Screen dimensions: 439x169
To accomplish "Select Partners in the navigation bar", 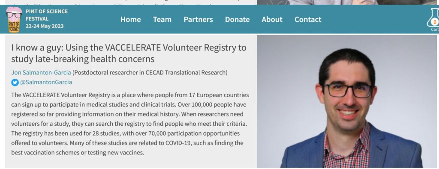I will (198, 19).
